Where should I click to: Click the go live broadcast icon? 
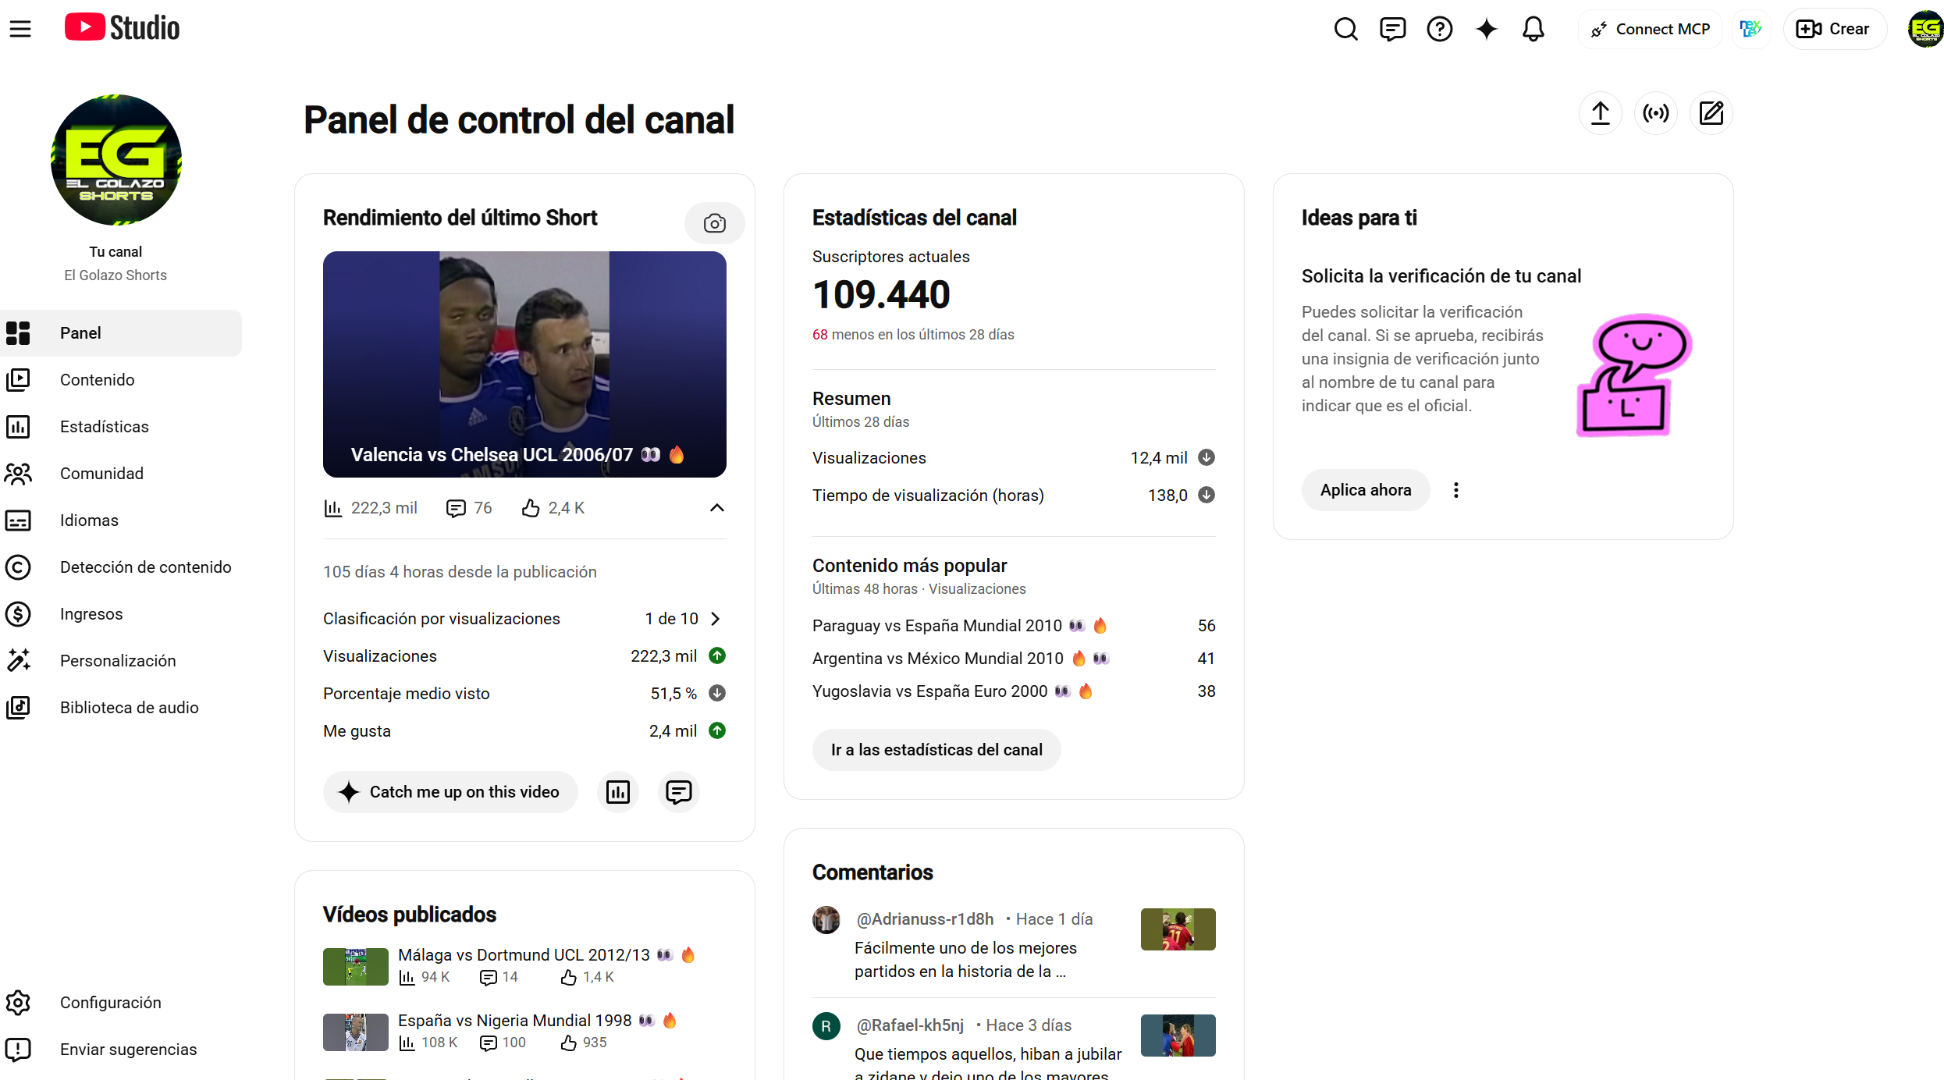point(1656,113)
